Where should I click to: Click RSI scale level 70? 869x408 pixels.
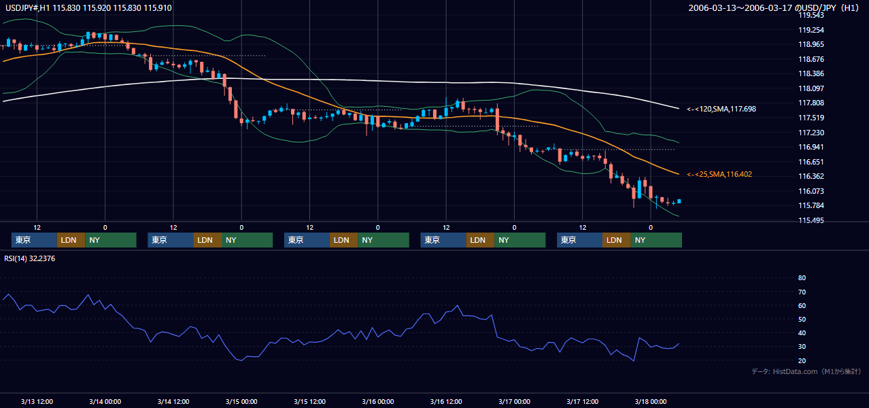(x=802, y=292)
